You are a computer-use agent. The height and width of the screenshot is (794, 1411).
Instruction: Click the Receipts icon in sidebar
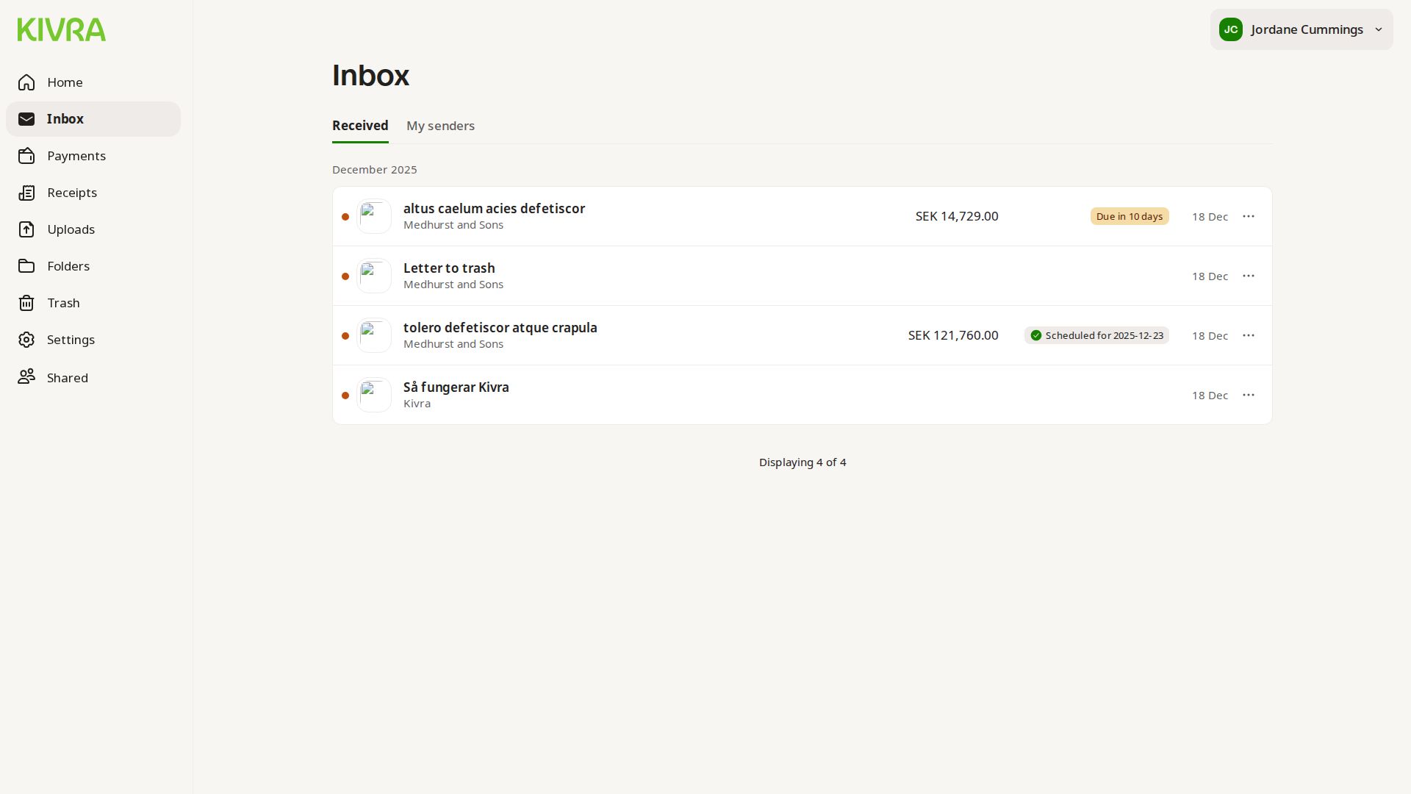(26, 193)
